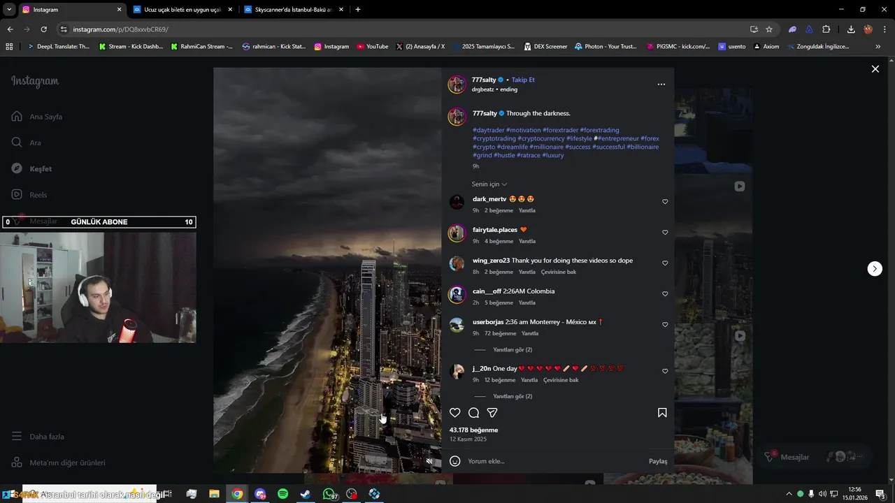Open 'Meta'nın diğer ürünleri' in the sidebar
The width and height of the screenshot is (895, 503).
point(58,462)
